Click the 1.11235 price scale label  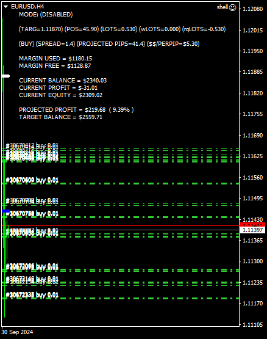coord(253,283)
